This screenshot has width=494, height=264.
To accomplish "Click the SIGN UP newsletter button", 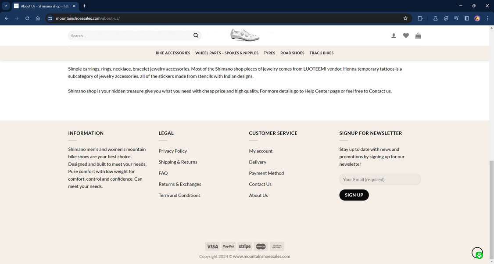I will tap(354, 195).
